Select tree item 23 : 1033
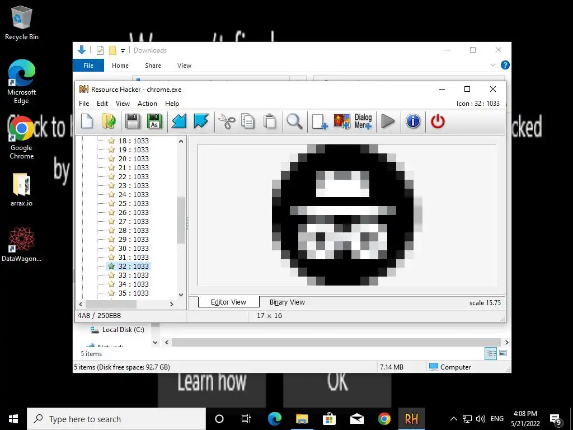This screenshot has height=430, width=573. tap(133, 186)
